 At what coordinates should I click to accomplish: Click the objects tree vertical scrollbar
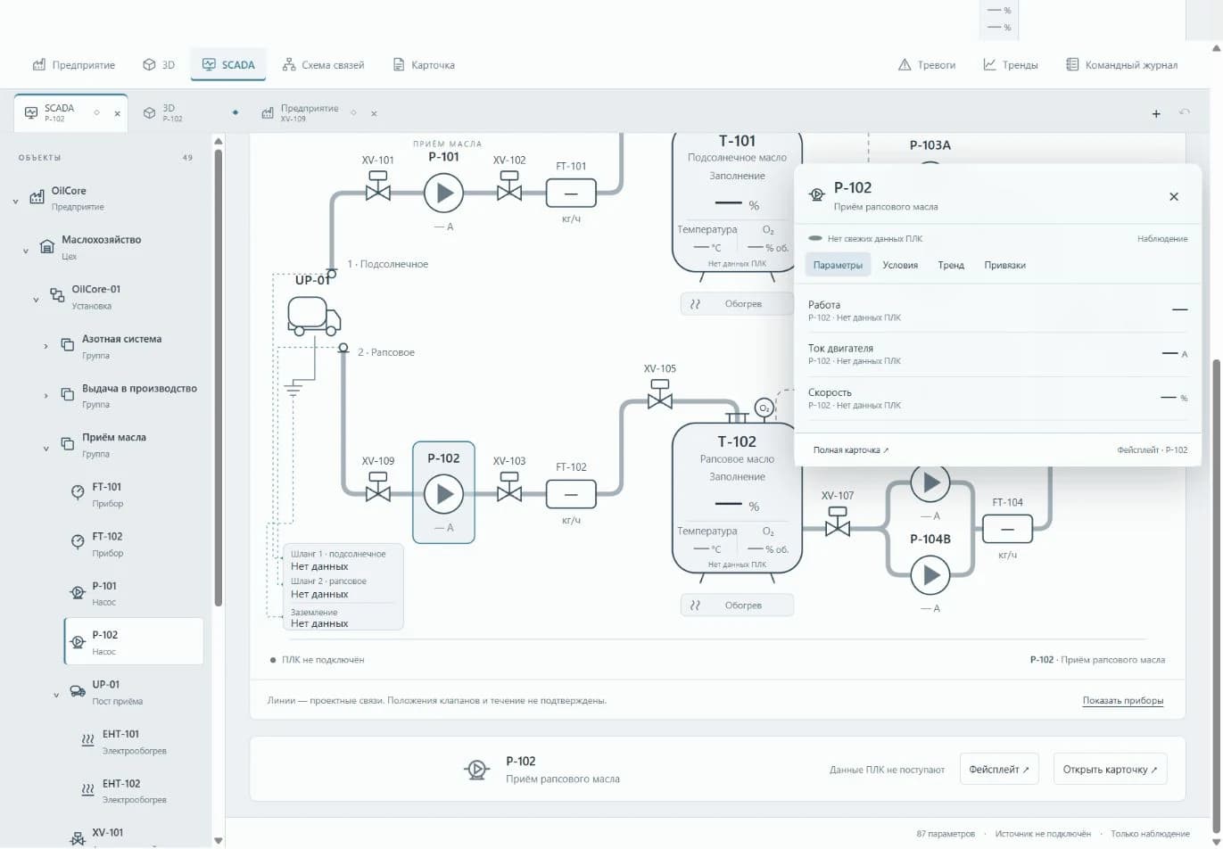(x=218, y=378)
